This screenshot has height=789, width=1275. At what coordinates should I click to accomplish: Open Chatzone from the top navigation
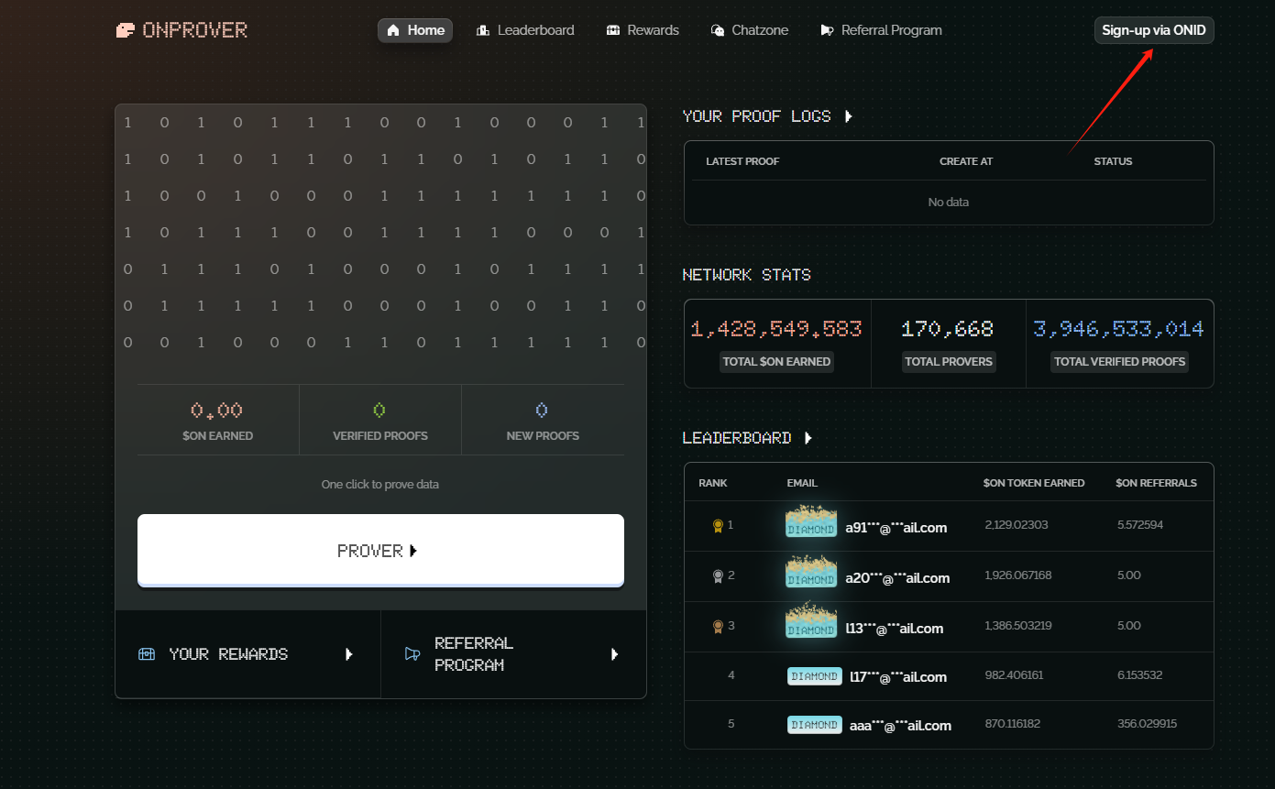(750, 30)
